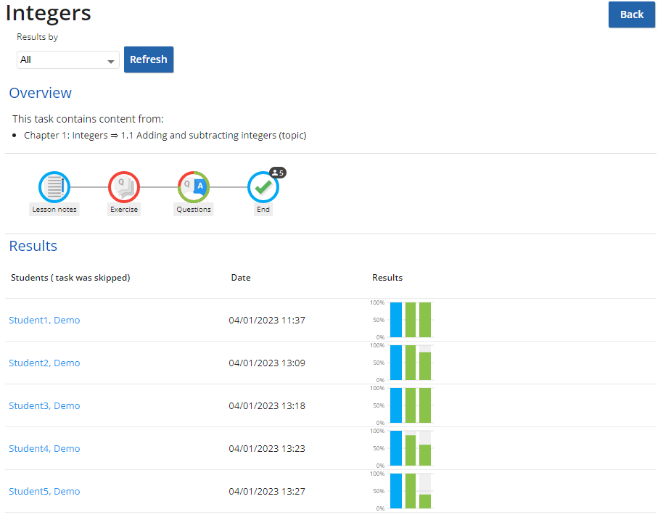Click the Student5, Demo link
The width and height of the screenshot is (663, 520).
click(x=44, y=492)
